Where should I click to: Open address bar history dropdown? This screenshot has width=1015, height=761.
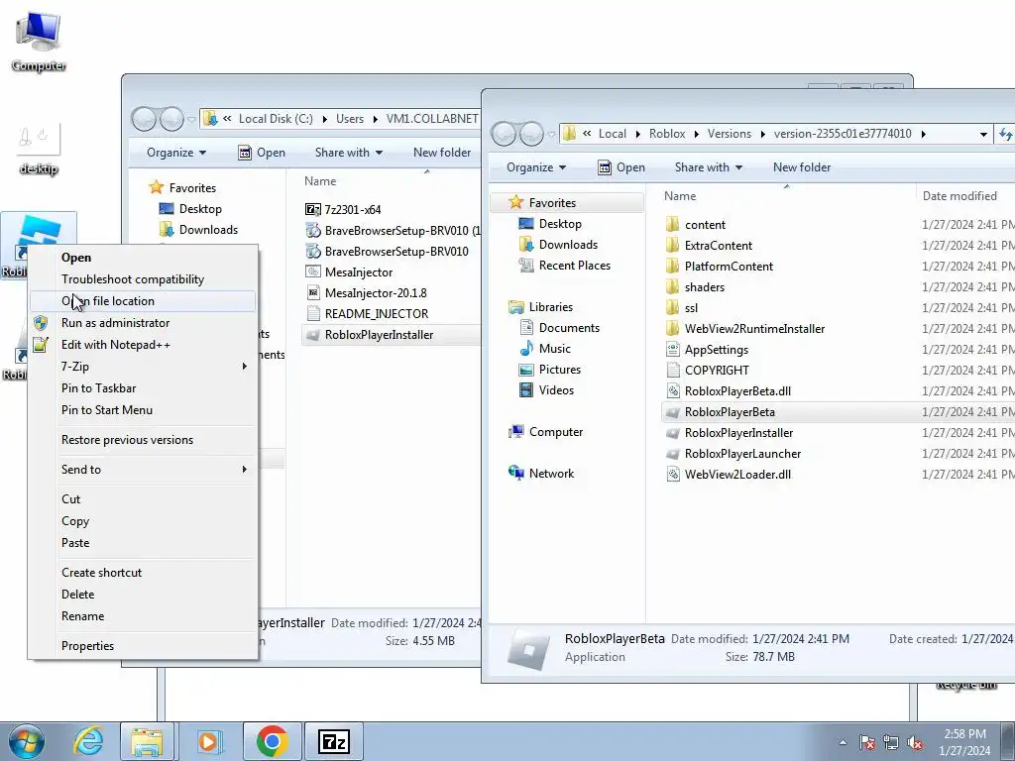[983, 134]
